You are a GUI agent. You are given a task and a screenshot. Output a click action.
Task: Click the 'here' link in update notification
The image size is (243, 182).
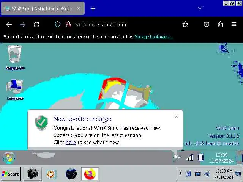[x=71, y=142]
